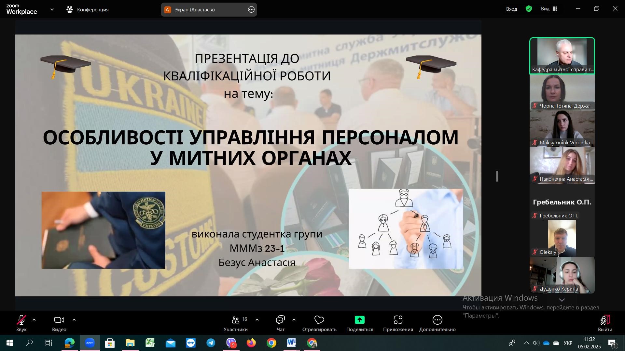Select the Кафедра митної справи video thumbnail
The height and width of the screenshot is (351, 625).
coord(562,56)
